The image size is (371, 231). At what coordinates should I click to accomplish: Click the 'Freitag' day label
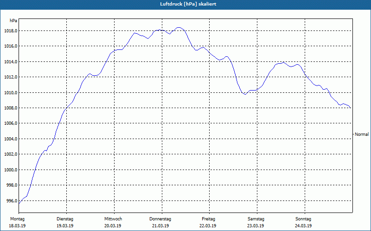(208, 219)
